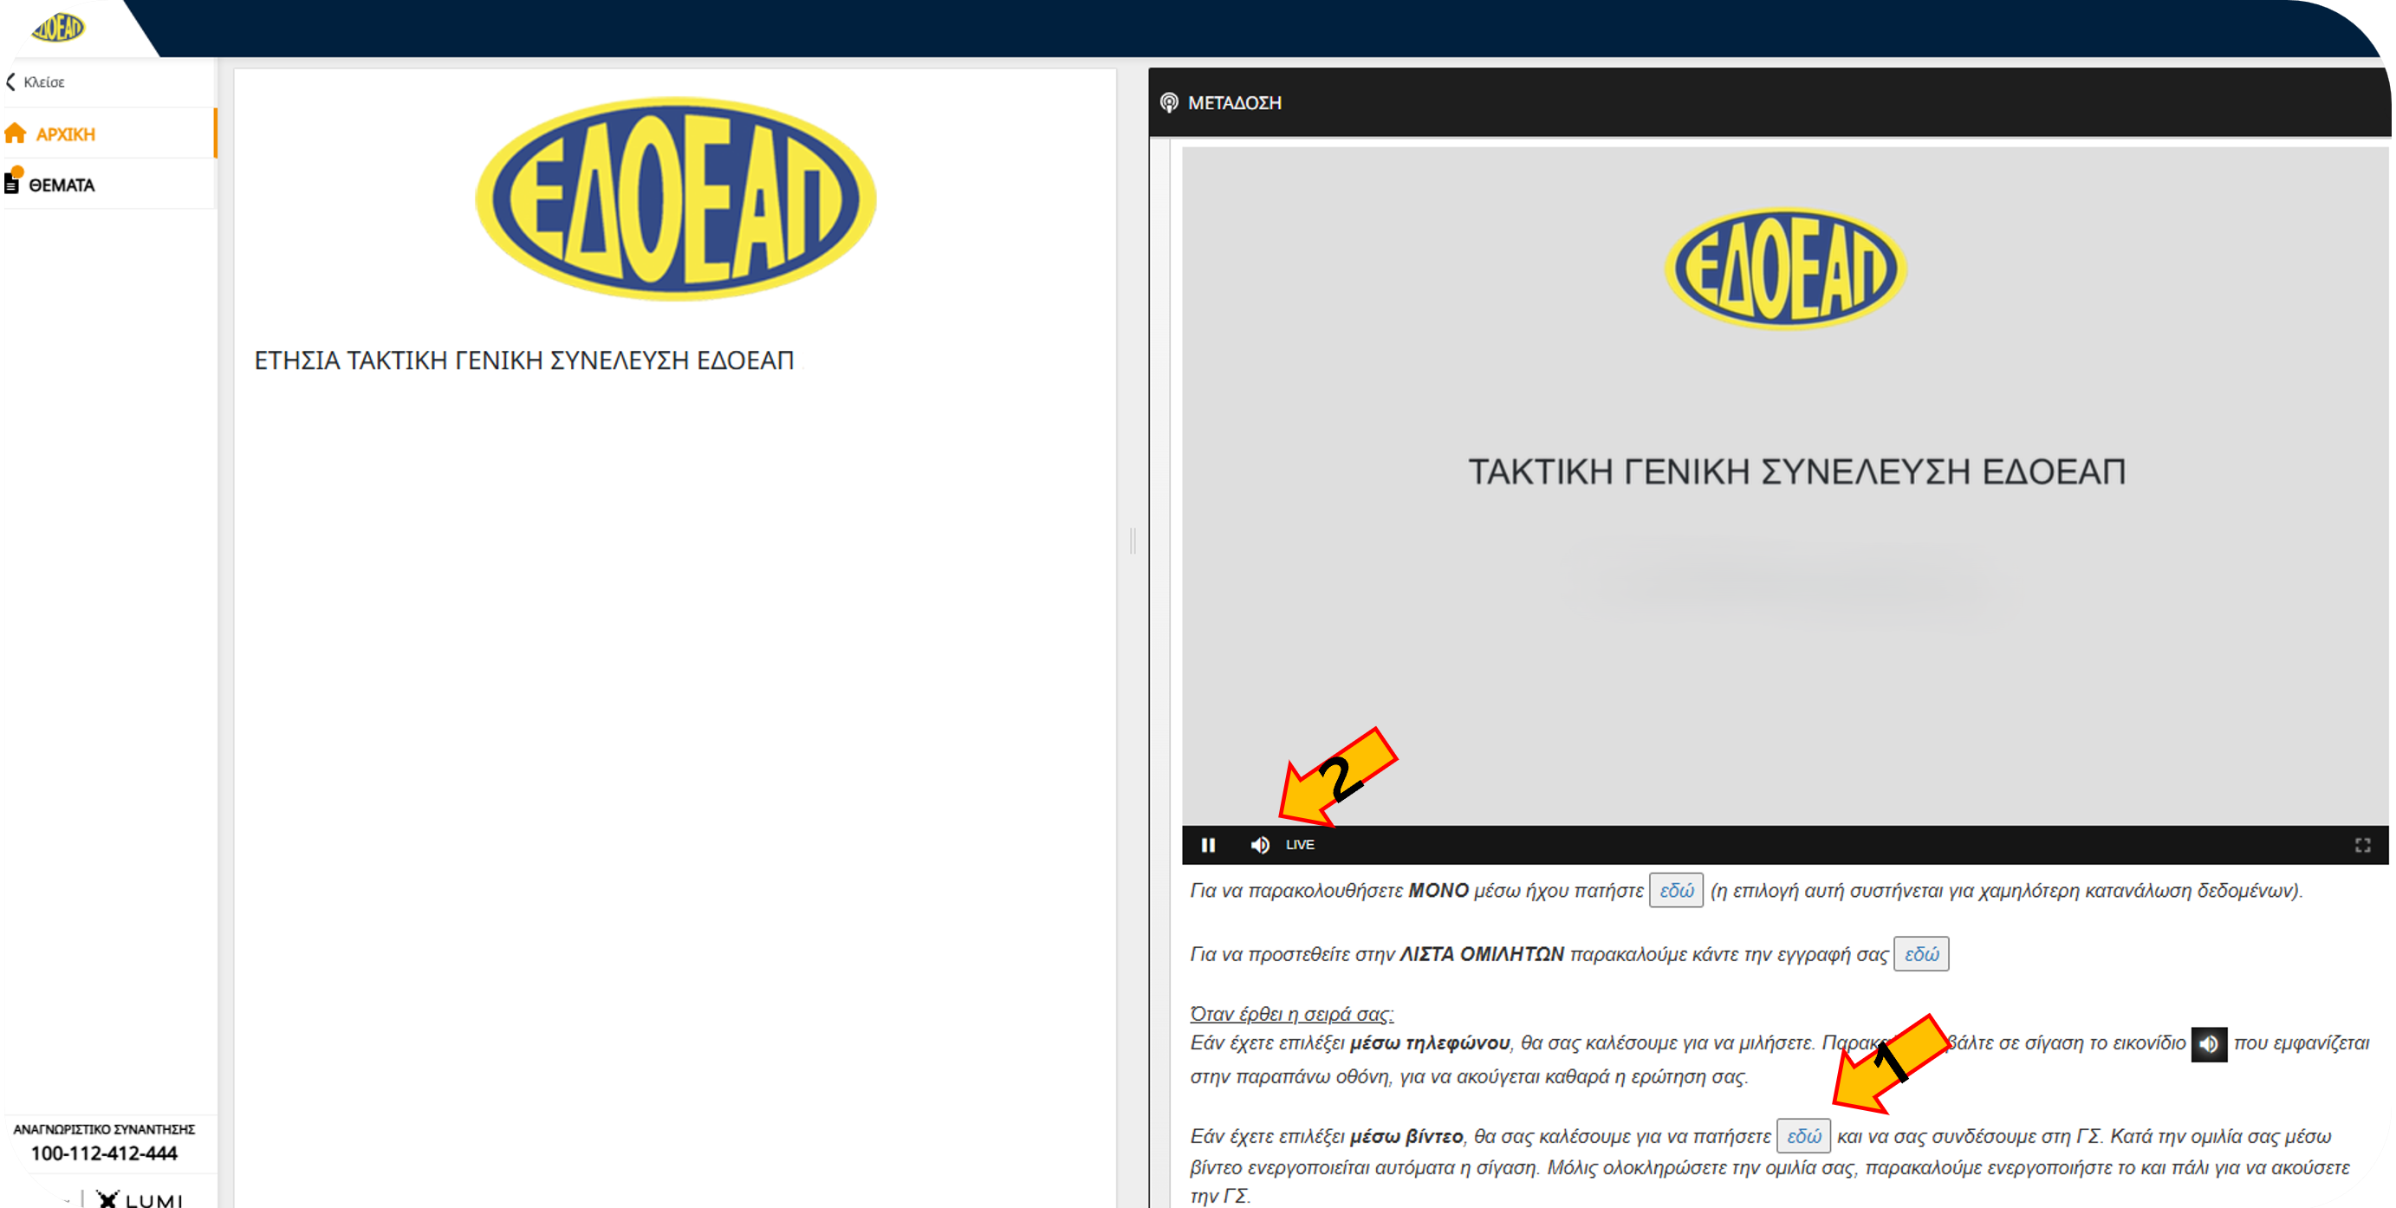The height and width of the screenshot is (1208, 2396).
Task: Mute the player volume speaker icon
Action: click(x=1259, y=844)
